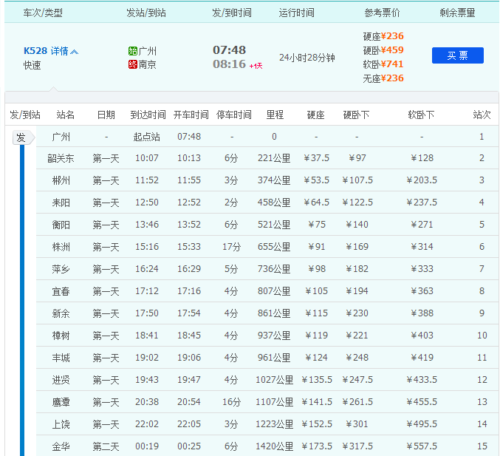500x456 pixels.
Task: Select the 车次/类型 column header
Action: 43,13
